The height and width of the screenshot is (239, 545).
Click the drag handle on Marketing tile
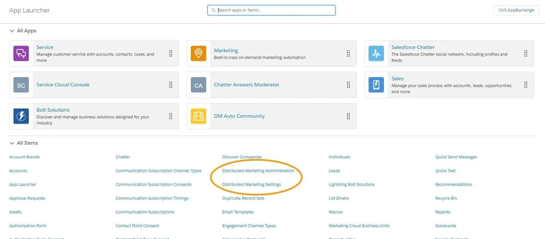pyautogui.click(x=348, y=53)
